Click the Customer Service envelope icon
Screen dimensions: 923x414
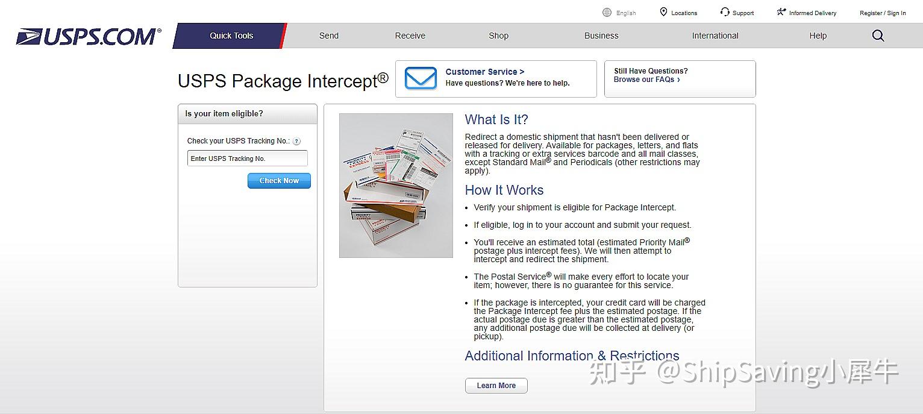tap(421, 78)
